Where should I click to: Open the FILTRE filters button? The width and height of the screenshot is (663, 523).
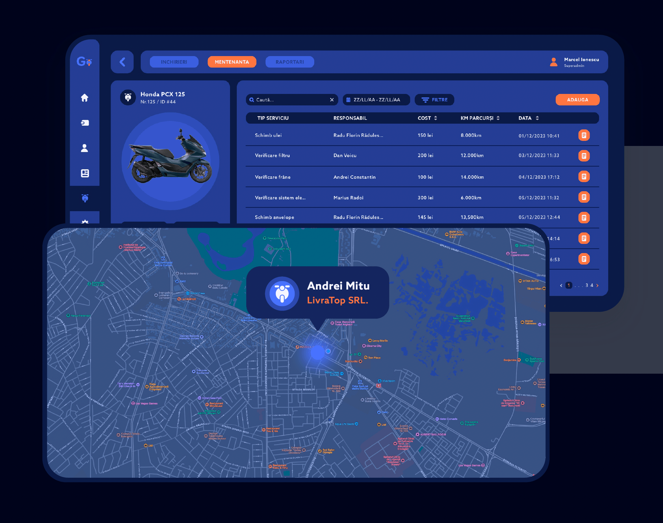coord(434,100)
